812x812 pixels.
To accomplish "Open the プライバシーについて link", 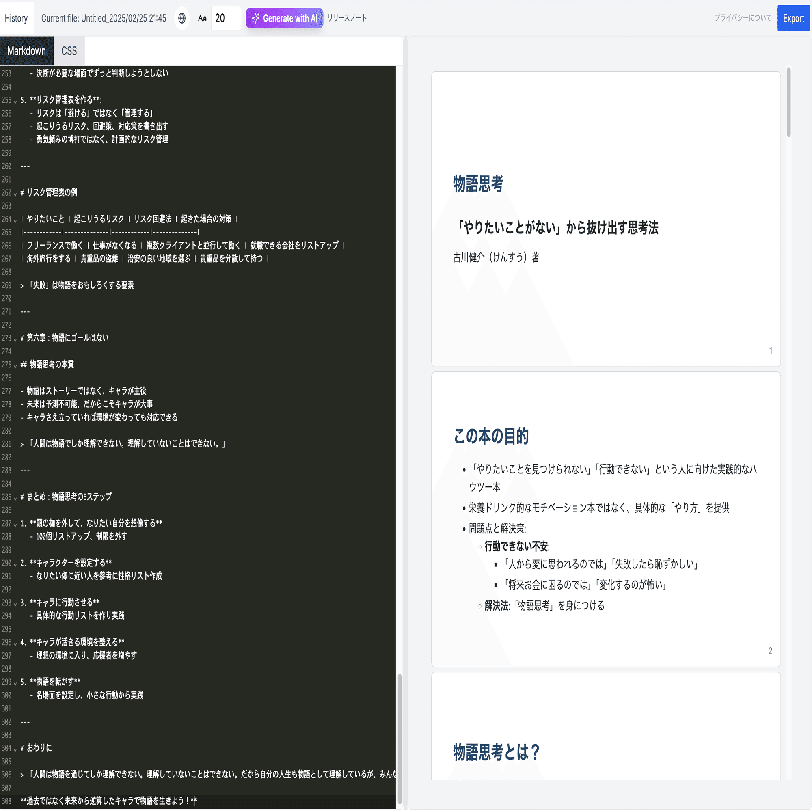I will [743, 18].
